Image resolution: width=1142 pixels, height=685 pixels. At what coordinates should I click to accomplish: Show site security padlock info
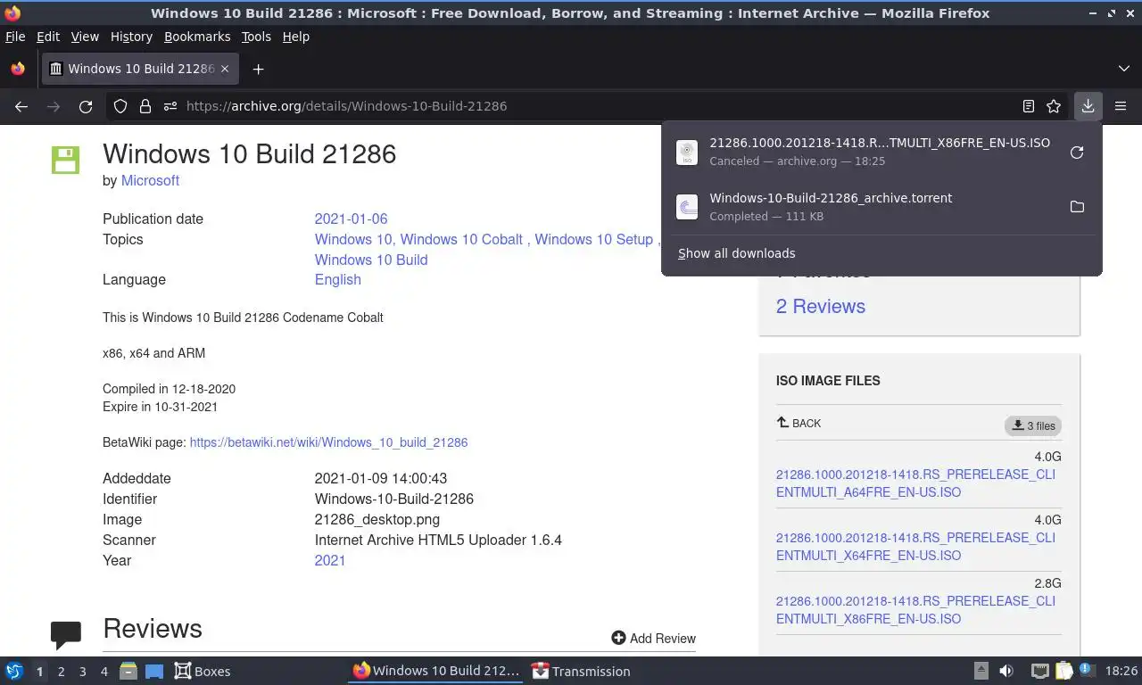(145, 106)
